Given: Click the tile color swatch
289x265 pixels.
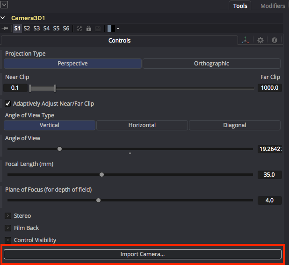Looking at the screenshot, I should coord(111,29).
